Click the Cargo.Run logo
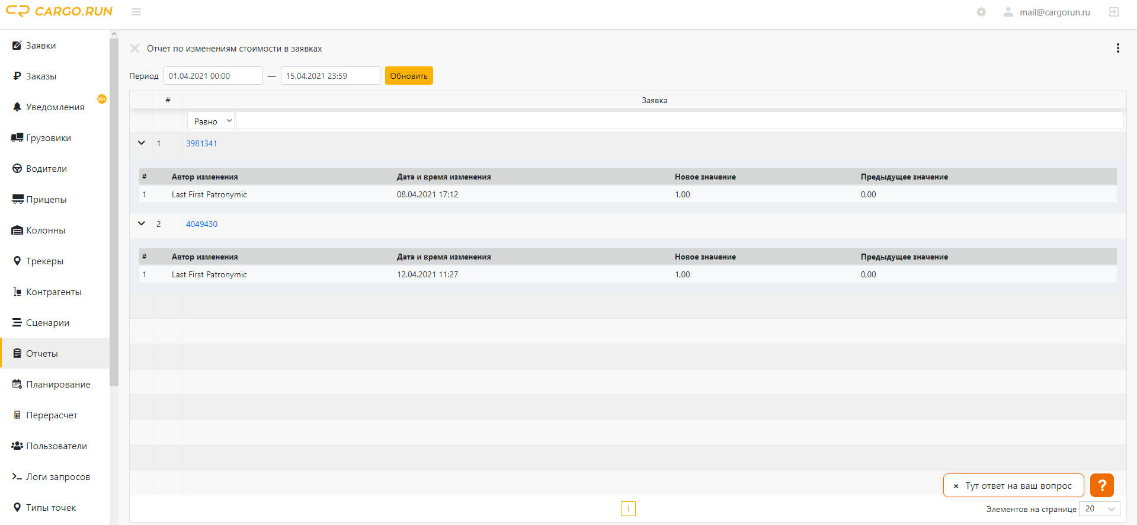 click(x=59, y=11)
